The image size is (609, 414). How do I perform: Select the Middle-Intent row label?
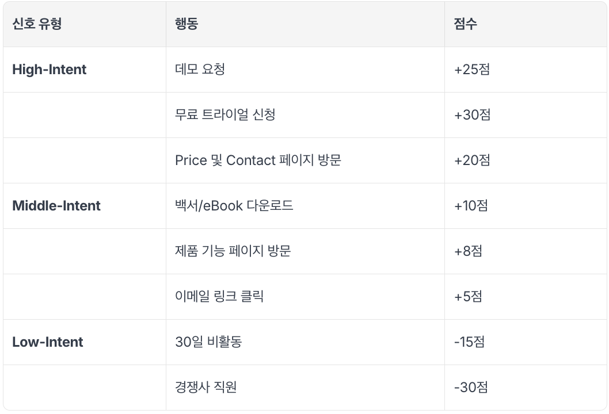(x=56, y=206)
